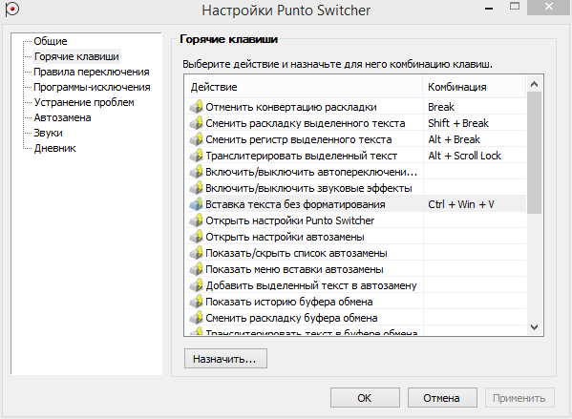Screen dimensions: 572x419
Task: Click icon beside Показать историю буфера обмена
Action: (x=196, y=302)
